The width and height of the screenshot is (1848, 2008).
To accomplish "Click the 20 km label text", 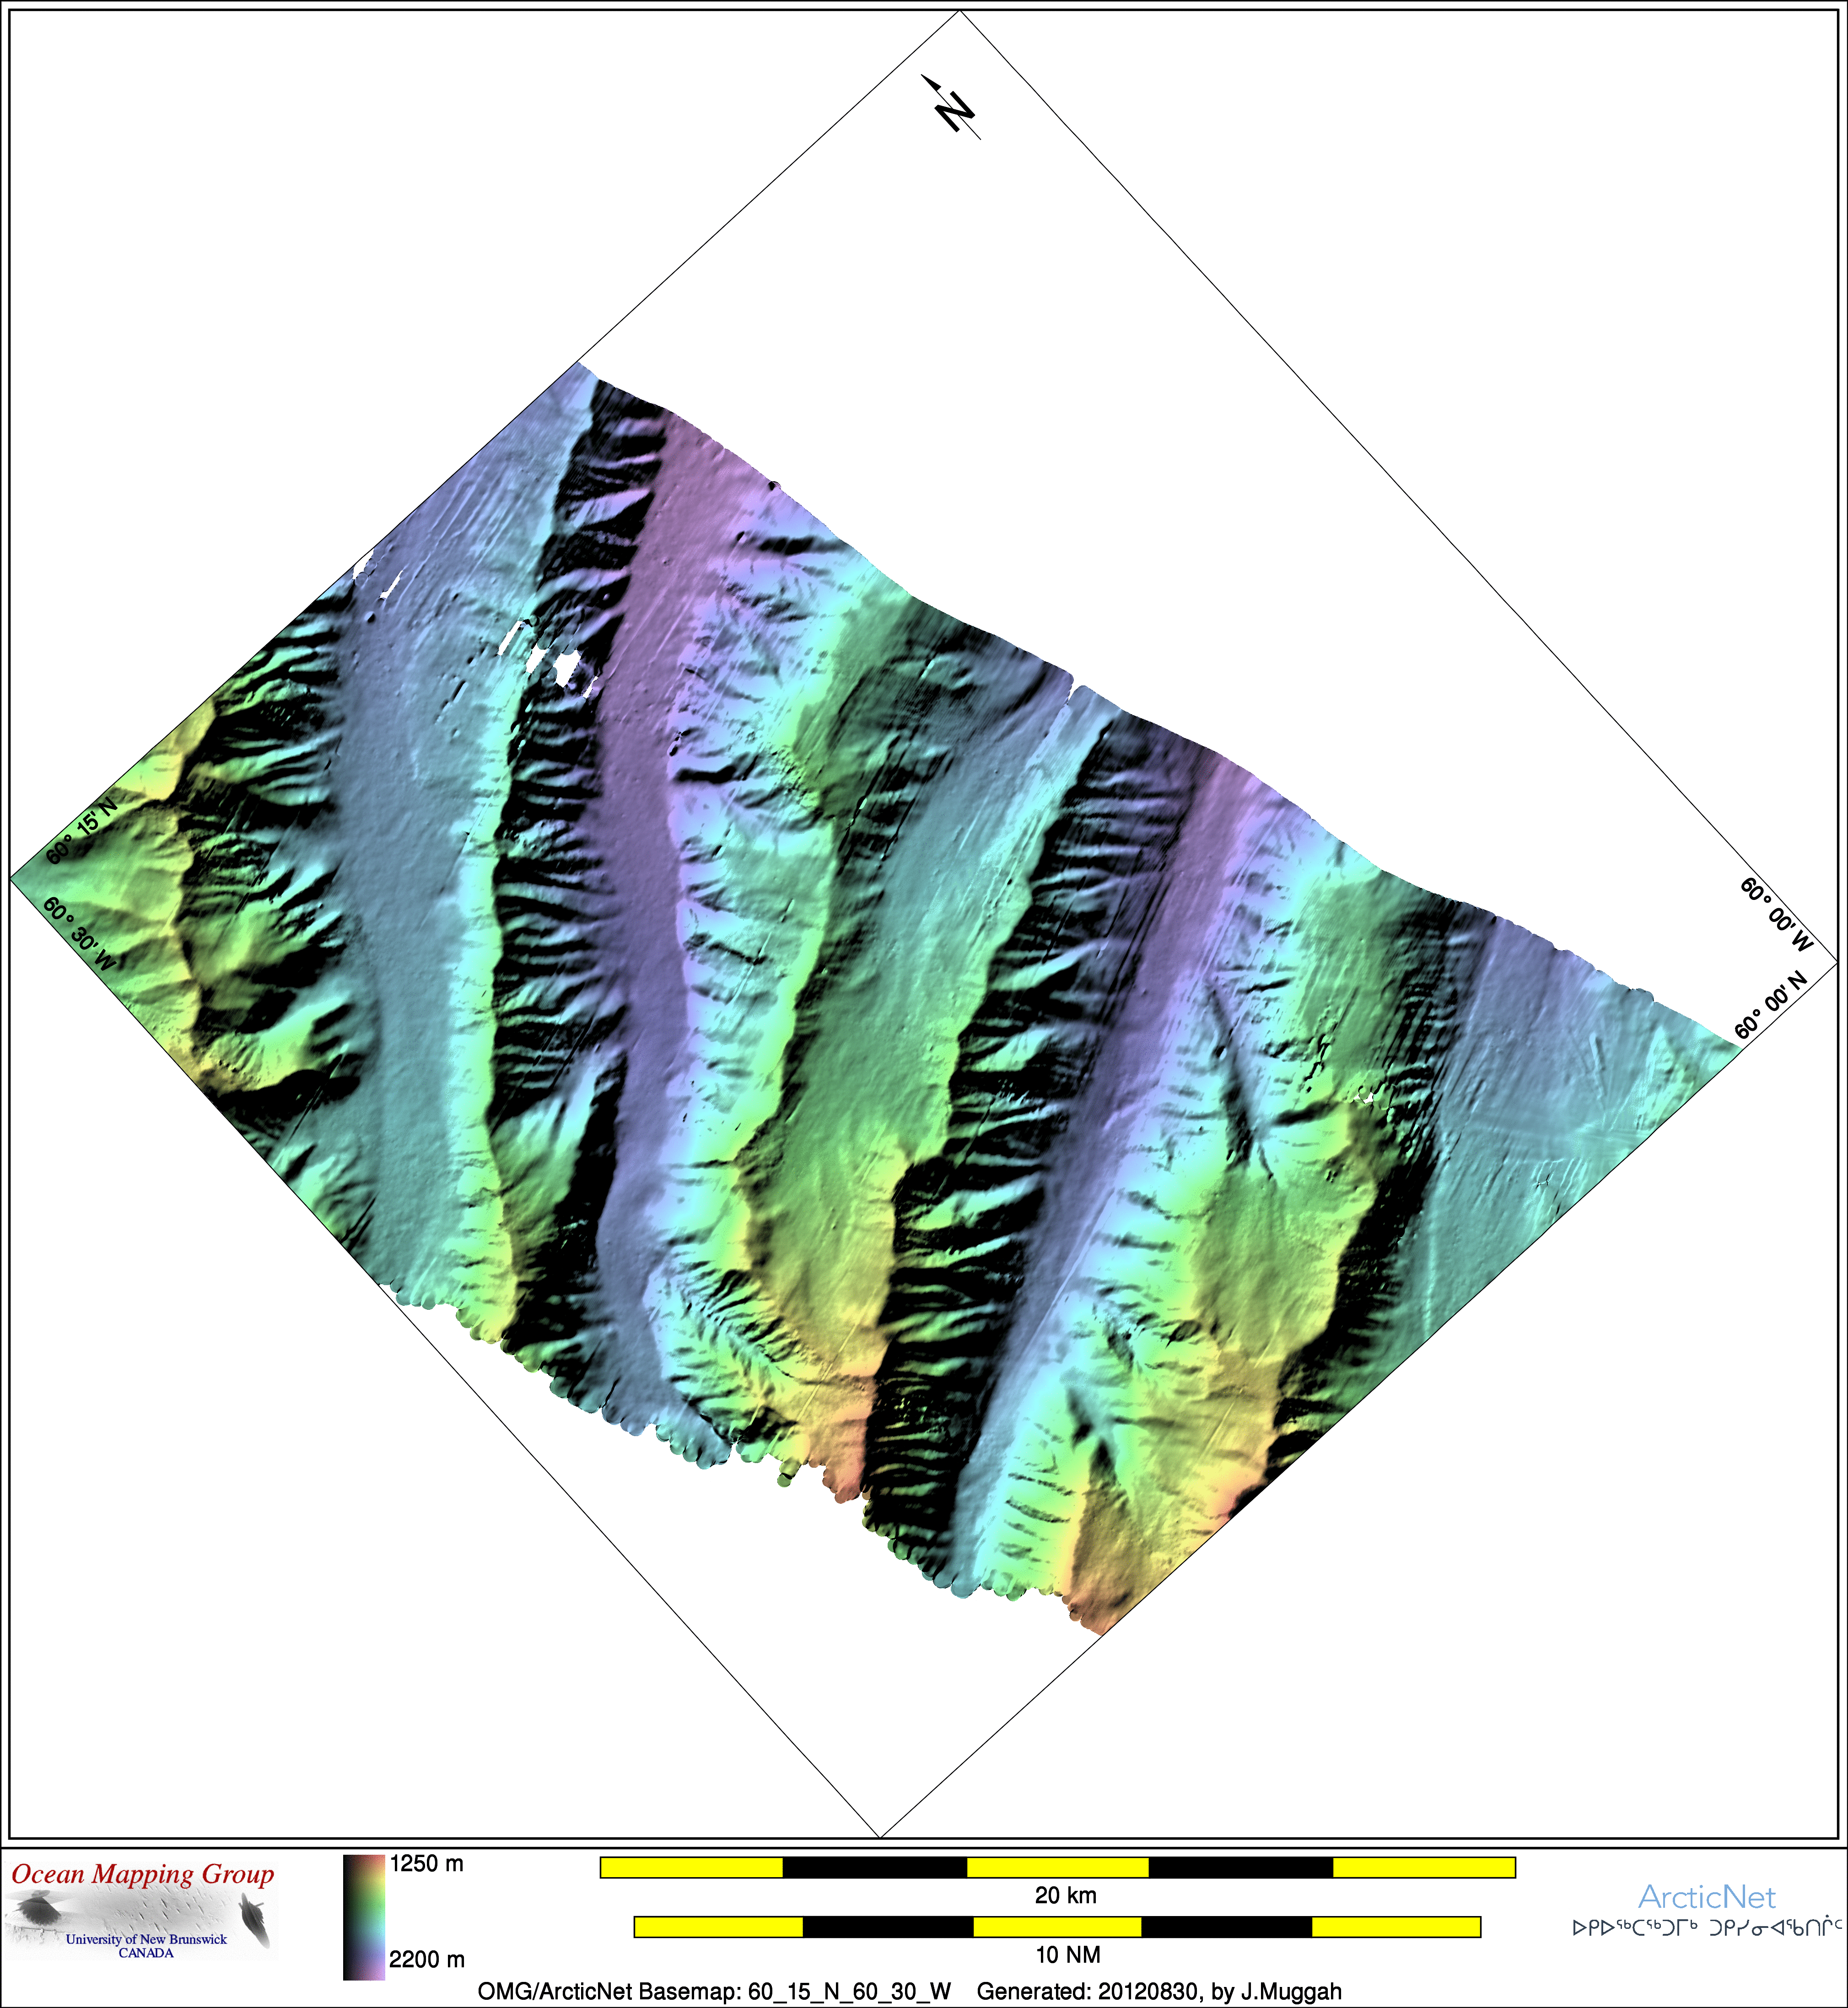I will [x=1066, y=1895].
